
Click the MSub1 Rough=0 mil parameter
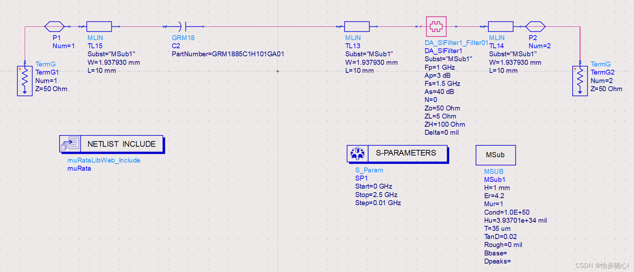coord(503,245)
